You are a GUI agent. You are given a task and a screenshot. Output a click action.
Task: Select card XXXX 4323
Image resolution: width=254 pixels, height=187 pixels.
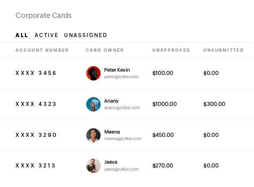pos(36,104)
